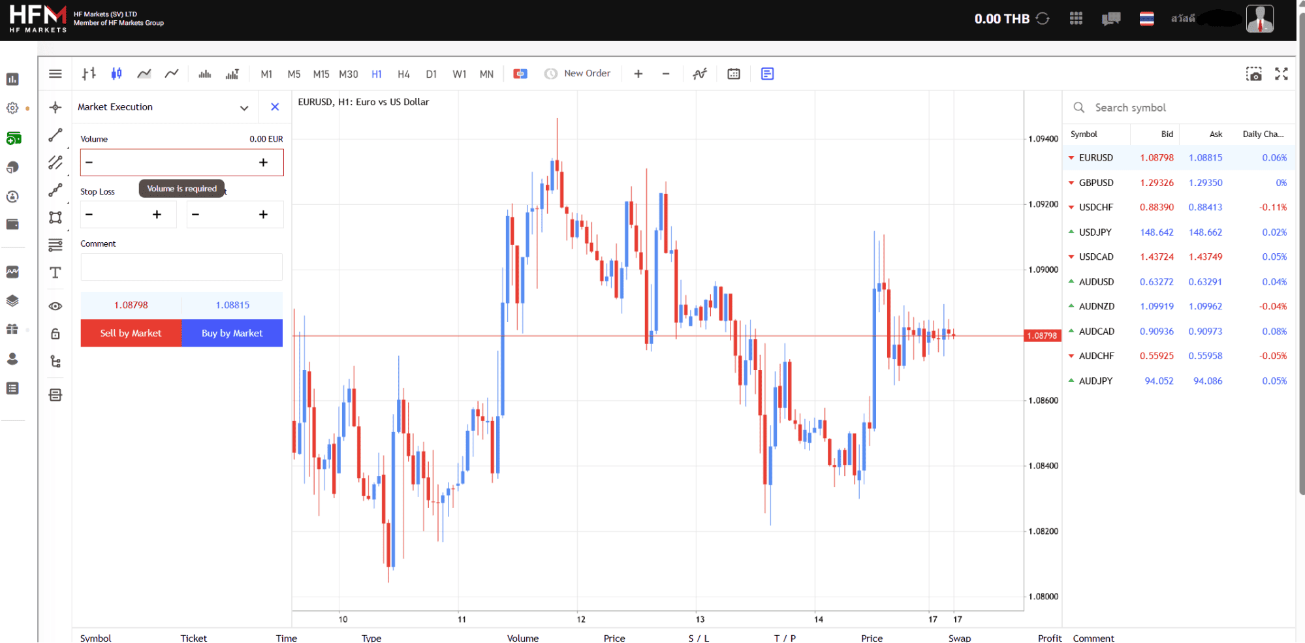Image resolution: width=1305 pixels, height=643 pixels.
Task: Pick the trend line drawing tool
Action: click(x=55, y=135)
